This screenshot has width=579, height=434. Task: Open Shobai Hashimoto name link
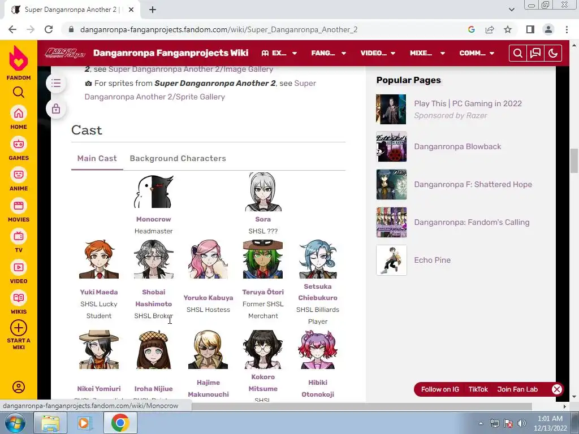[153, 298]
